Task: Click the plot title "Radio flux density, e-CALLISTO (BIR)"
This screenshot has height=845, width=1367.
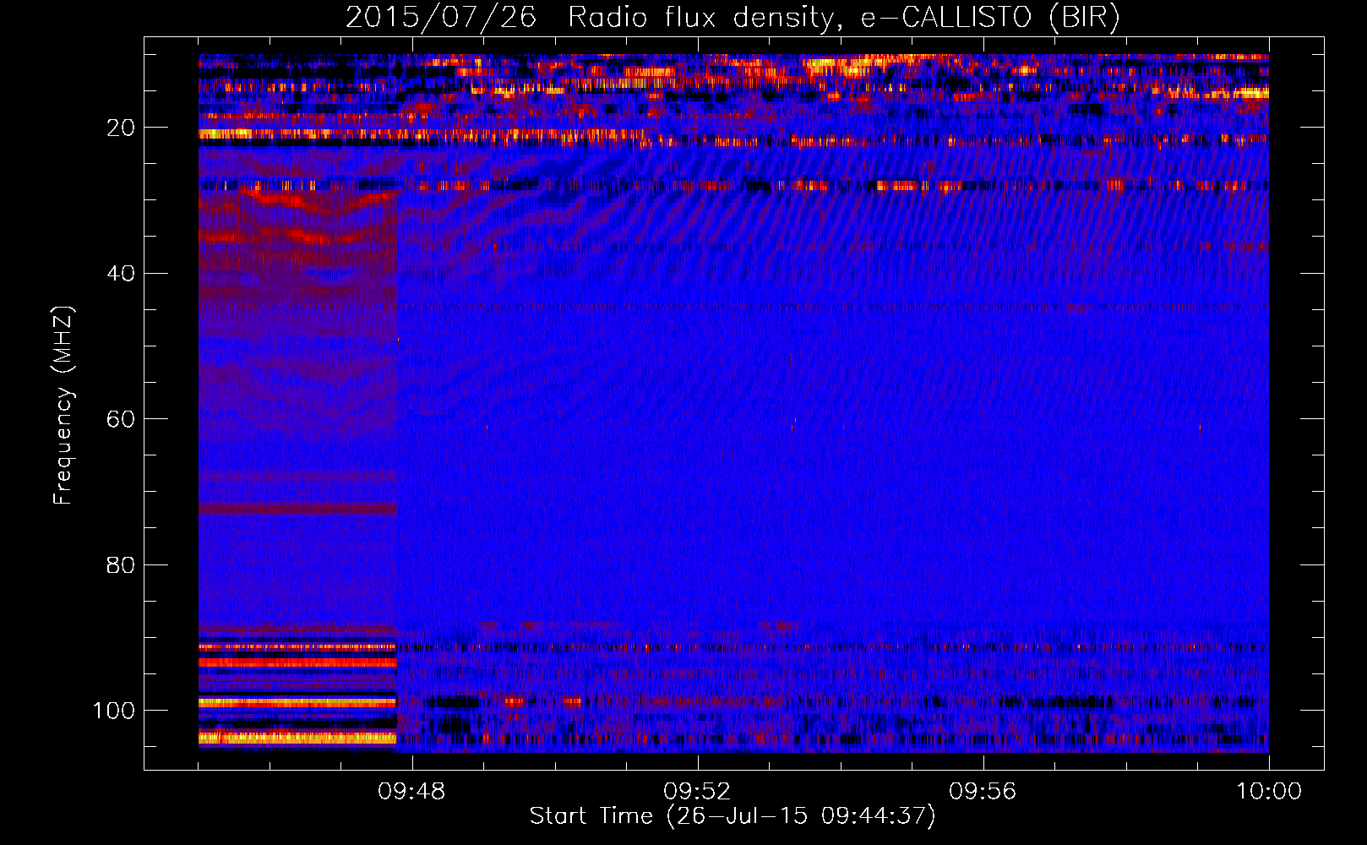Action: 844,18
